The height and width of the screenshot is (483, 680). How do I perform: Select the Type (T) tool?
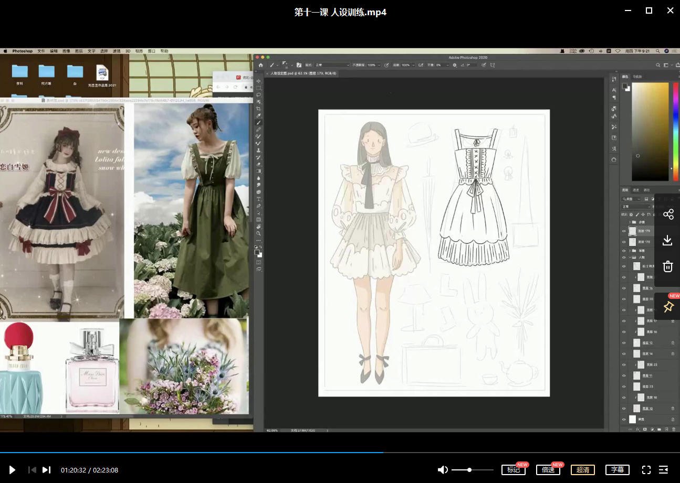[x=259, y=199]
